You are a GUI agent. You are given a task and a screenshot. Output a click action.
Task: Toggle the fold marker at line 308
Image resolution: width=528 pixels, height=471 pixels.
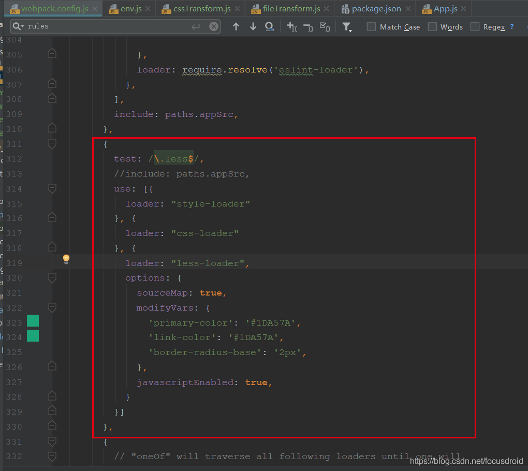point(52,98)
